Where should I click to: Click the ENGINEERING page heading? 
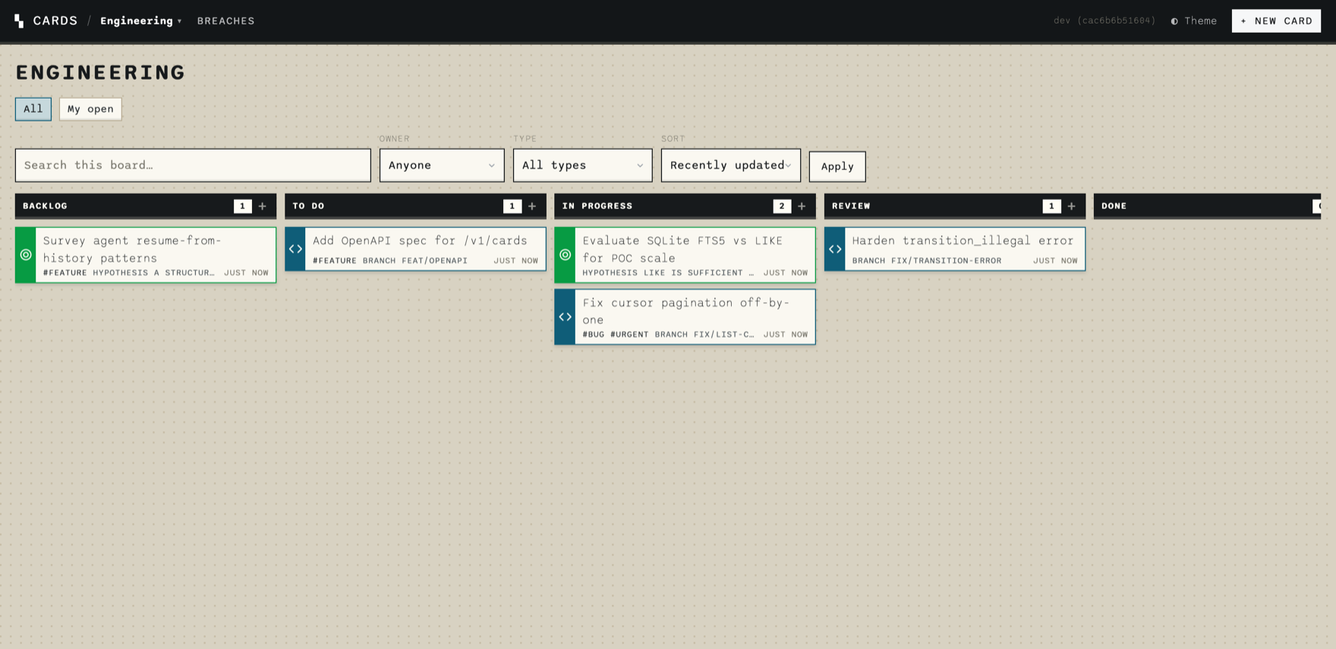(x=100, y=72)
